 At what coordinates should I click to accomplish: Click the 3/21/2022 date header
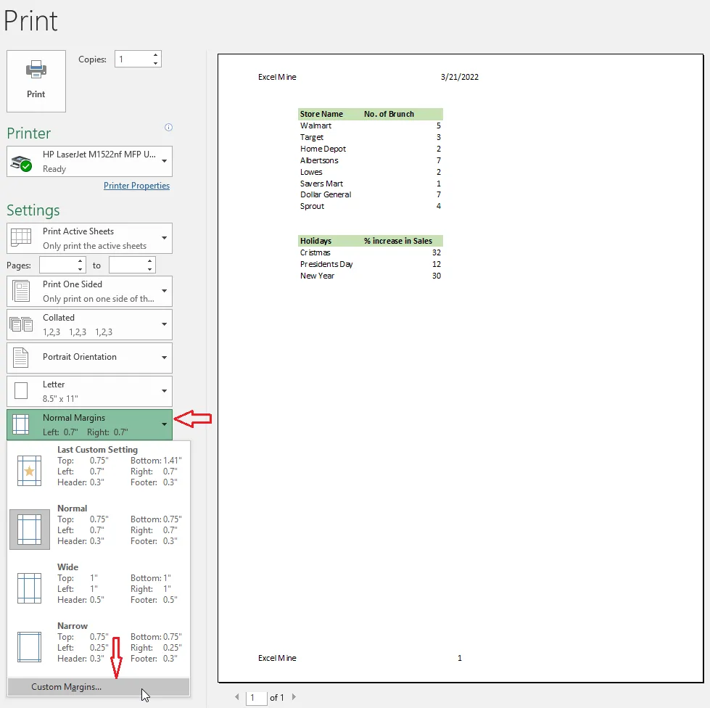(460, 77)
